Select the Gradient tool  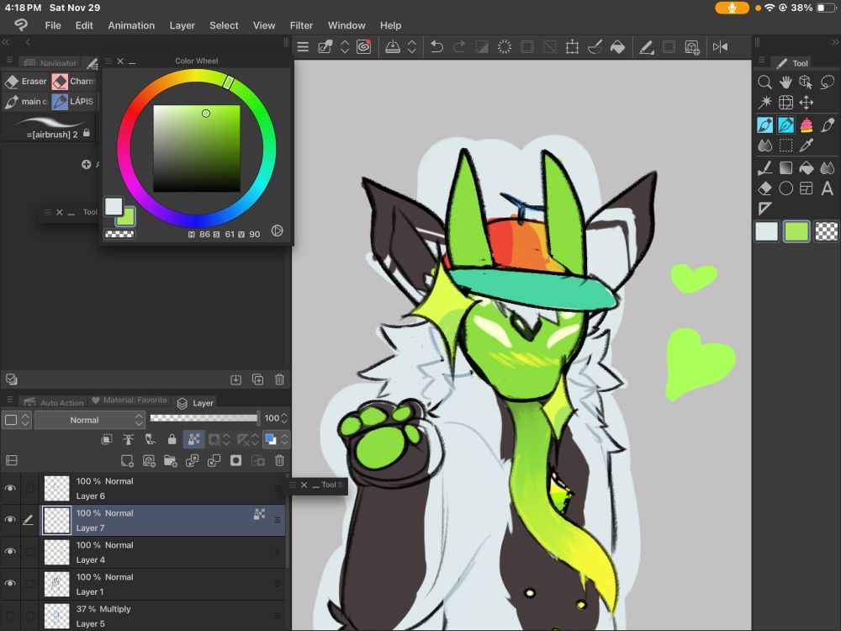coord(785,168)
